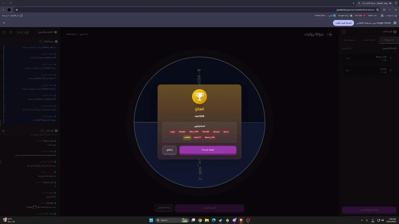
Task: Open site information icon in address bar
Action: tap(377, 10)
